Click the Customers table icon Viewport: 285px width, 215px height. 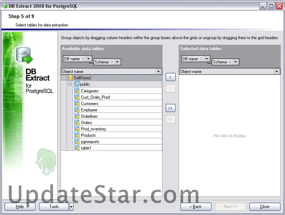coord(77,104)
